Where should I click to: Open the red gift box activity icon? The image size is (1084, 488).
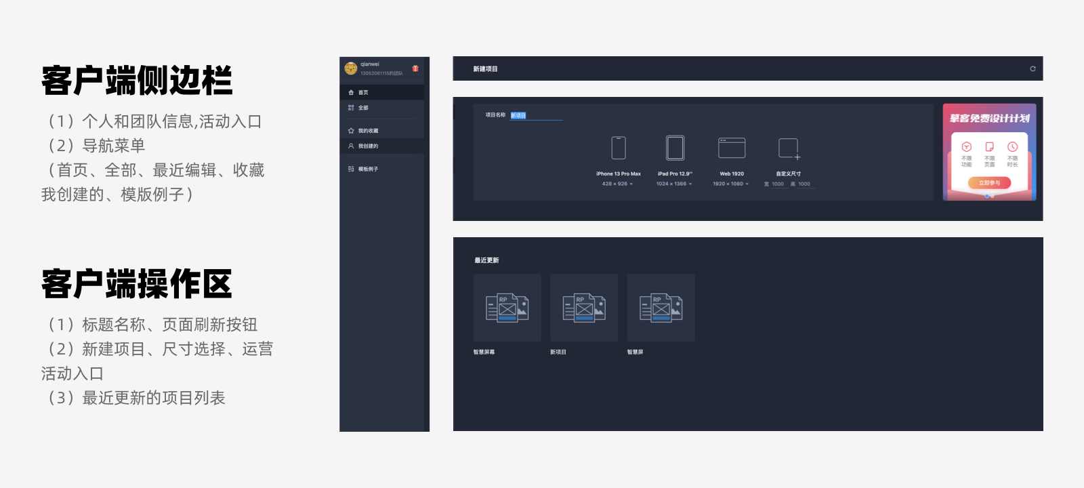coord(415,68)
